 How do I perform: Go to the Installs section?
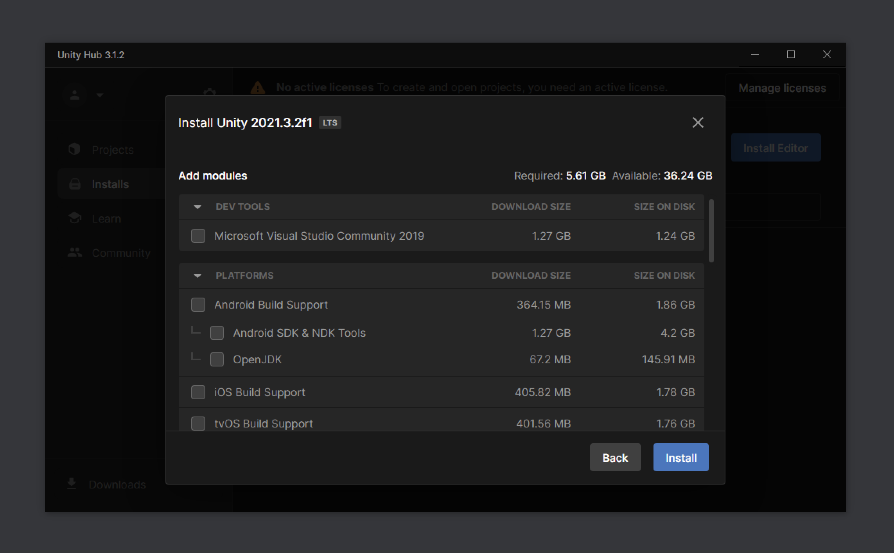coord(110,184)
